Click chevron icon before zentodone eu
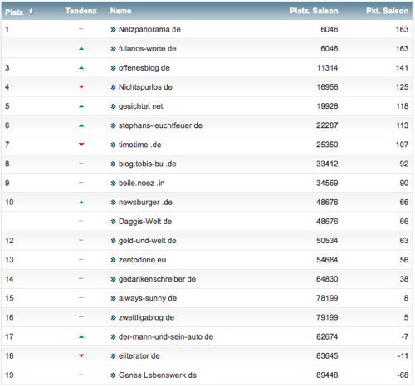415x387 pixels. point(113,260)
